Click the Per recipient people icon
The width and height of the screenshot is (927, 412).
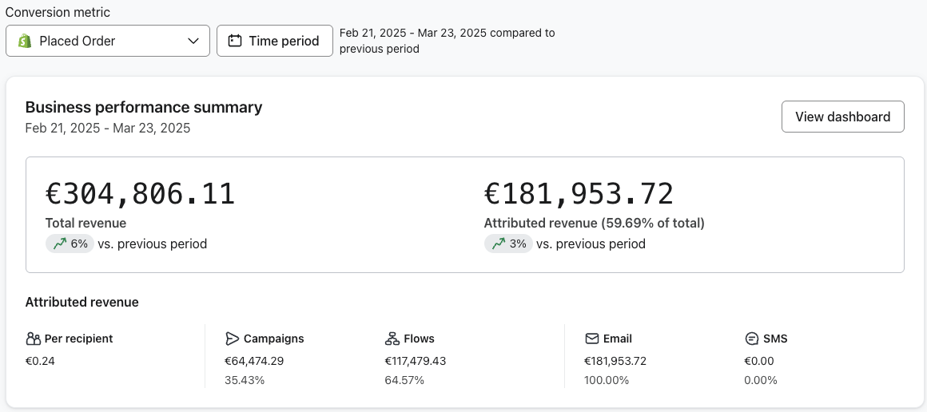33,339
